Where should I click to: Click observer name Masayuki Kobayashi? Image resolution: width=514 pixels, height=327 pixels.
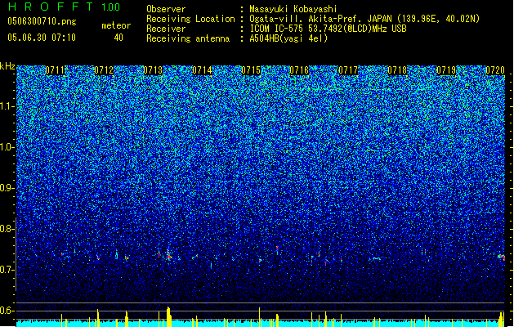[293, 9]
